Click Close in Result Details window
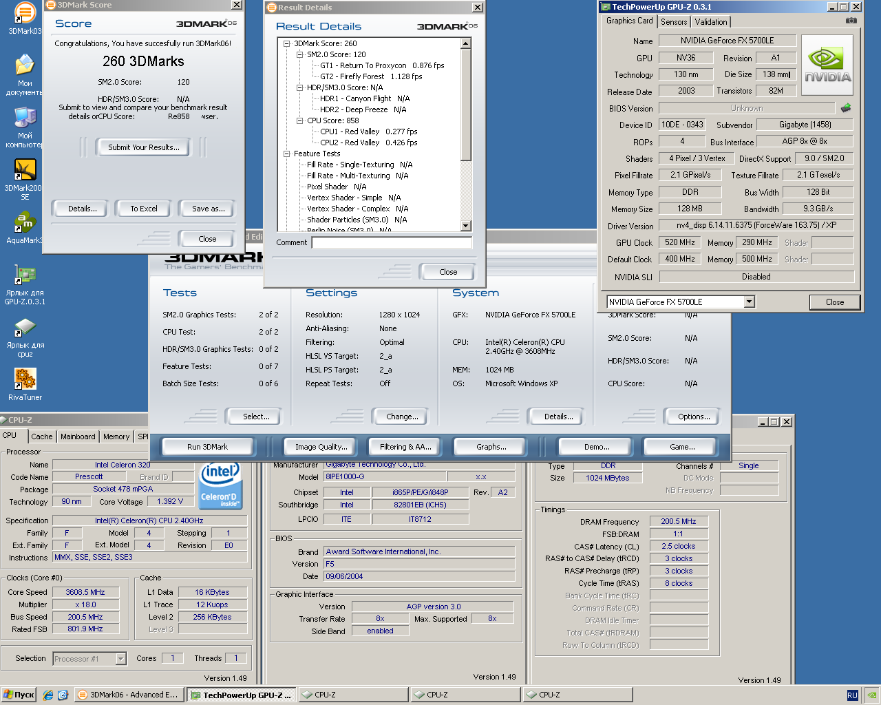This screenshot has width=881, height=705. (448, 272)
